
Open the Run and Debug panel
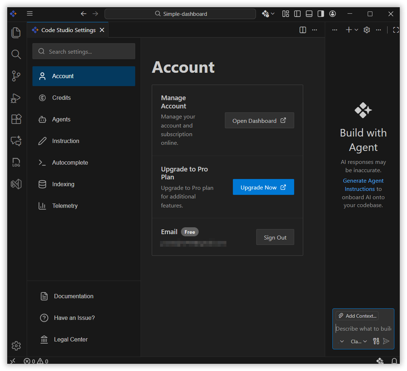click(x=16, y=98)
